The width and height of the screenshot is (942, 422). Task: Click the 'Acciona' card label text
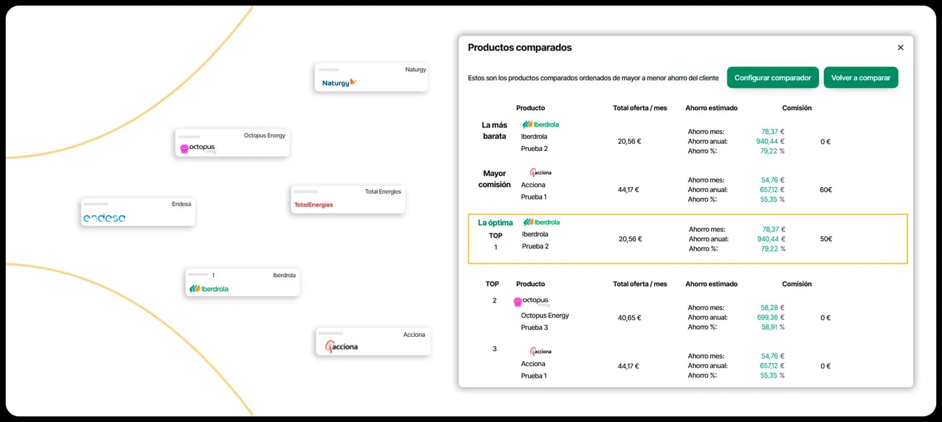click(x=414, y=335)
